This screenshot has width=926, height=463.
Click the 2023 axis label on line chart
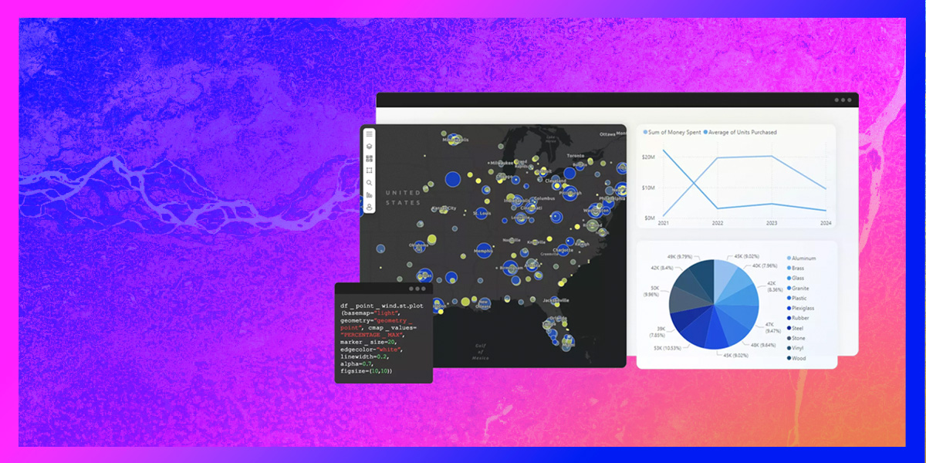(x=772, y=223)
